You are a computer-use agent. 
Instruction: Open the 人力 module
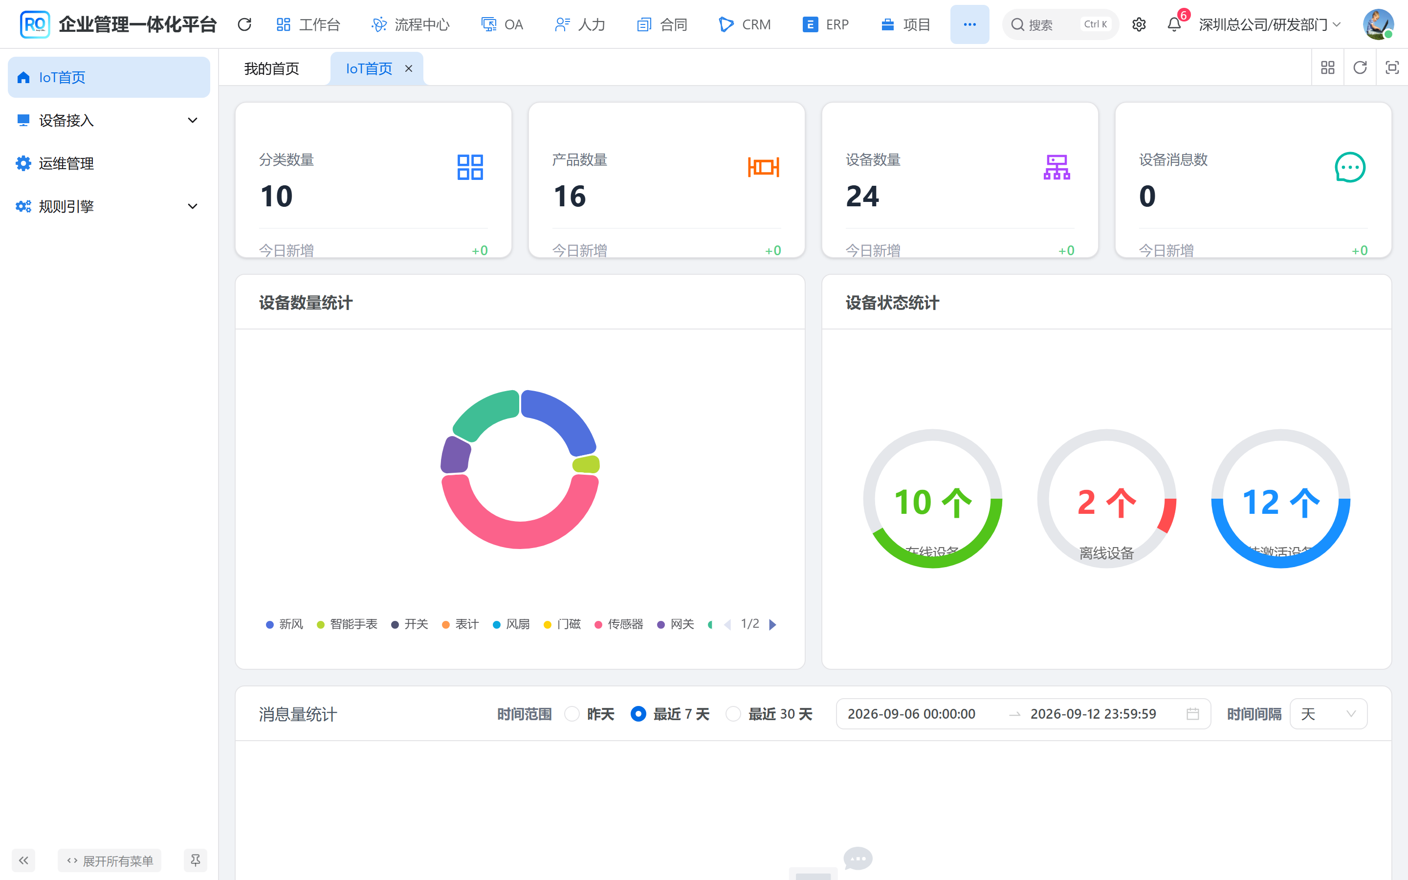pos(580,24)
